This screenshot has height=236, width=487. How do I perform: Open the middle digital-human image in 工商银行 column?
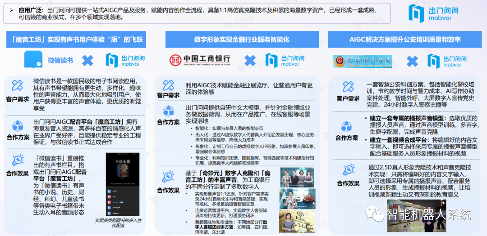click(x=298, y=199)
